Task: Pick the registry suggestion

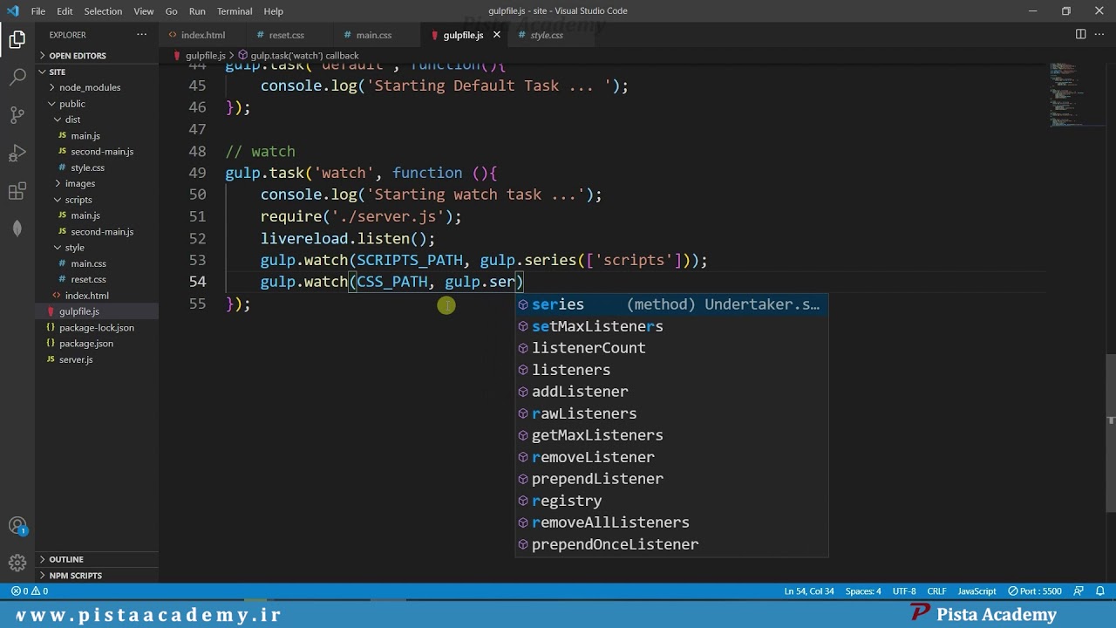Action: click(671, 501)
